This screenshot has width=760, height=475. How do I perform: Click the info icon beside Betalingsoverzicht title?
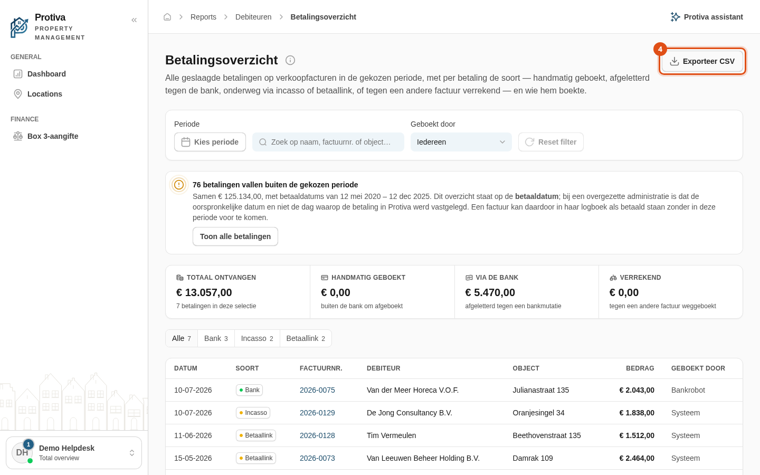290,60
